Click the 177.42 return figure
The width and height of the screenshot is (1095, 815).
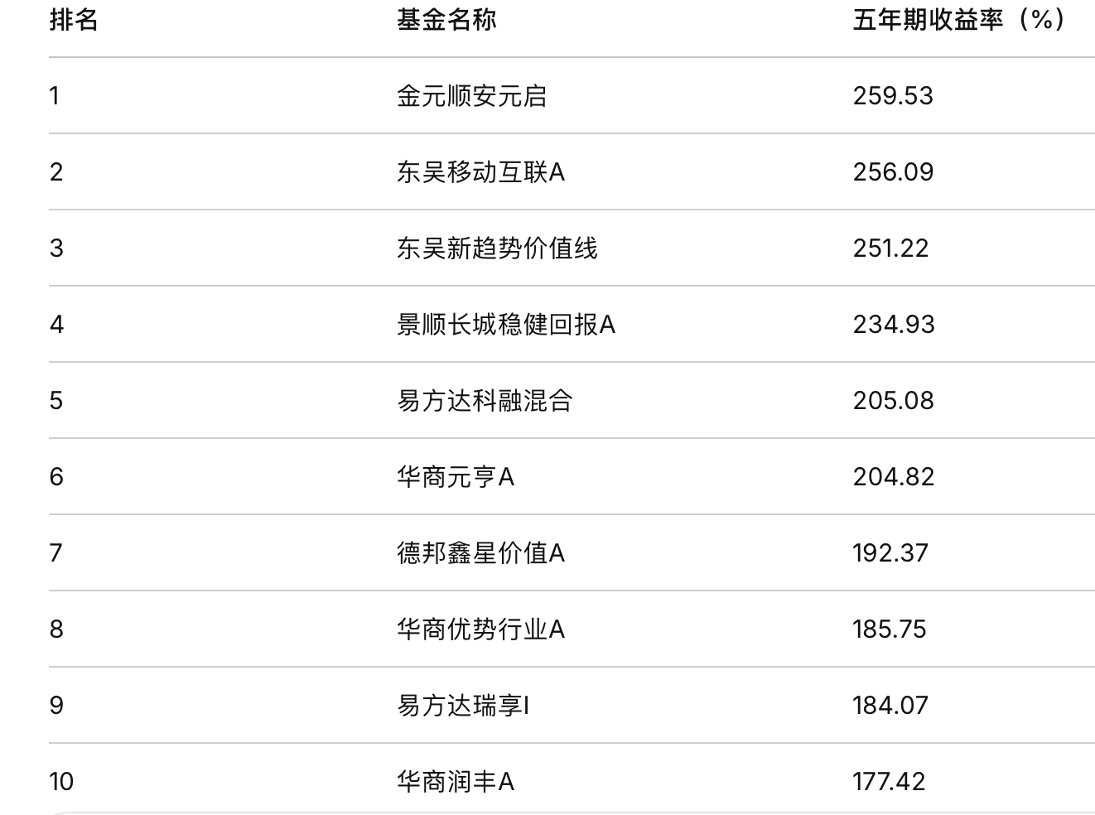coord(889,782)
